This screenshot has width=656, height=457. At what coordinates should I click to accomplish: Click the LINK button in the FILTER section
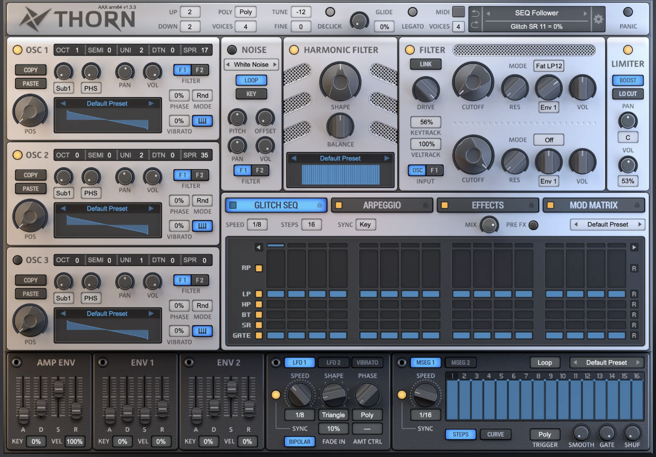425,64
